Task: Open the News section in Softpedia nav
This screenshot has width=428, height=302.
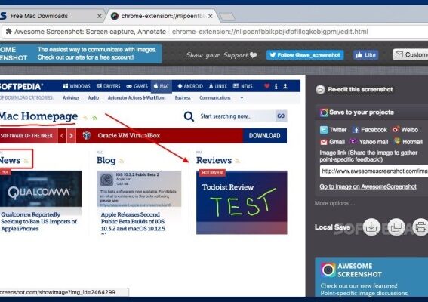Action: [x=242, y=86]
